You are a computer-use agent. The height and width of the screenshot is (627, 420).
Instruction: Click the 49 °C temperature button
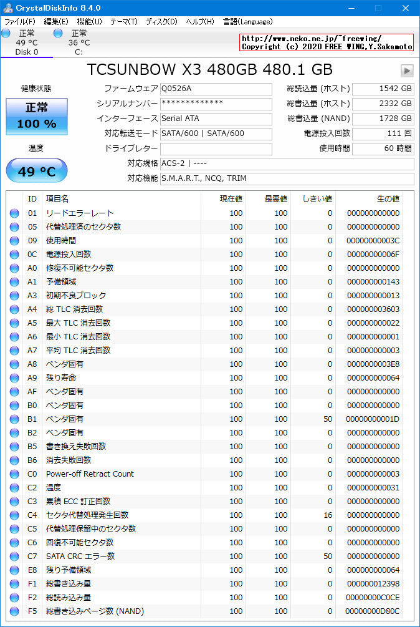(37, 171)
